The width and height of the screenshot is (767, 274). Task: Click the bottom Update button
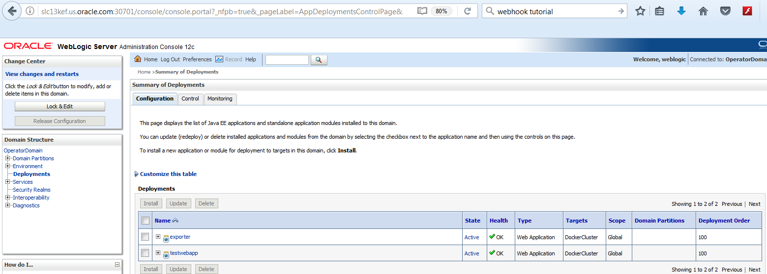click(x=178, y=269)
